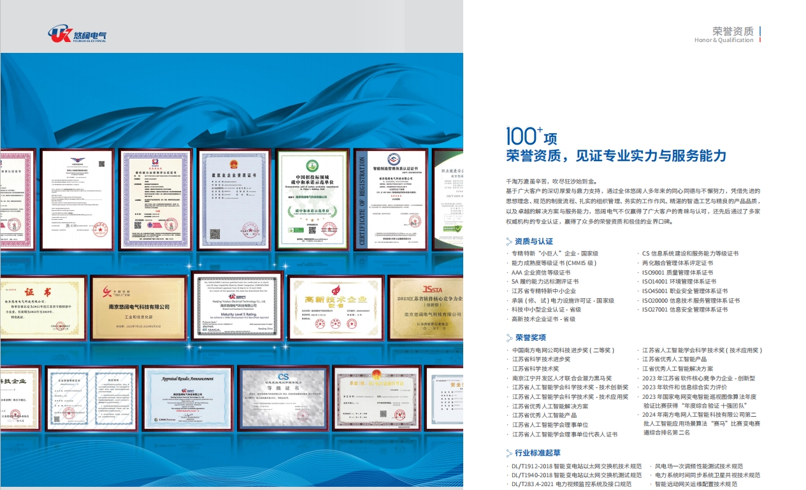This screenshot has width=806, height=490.
Task: Click the 2023 年国家电网变电智能巡视图像算法 entry
Action: 700,400
